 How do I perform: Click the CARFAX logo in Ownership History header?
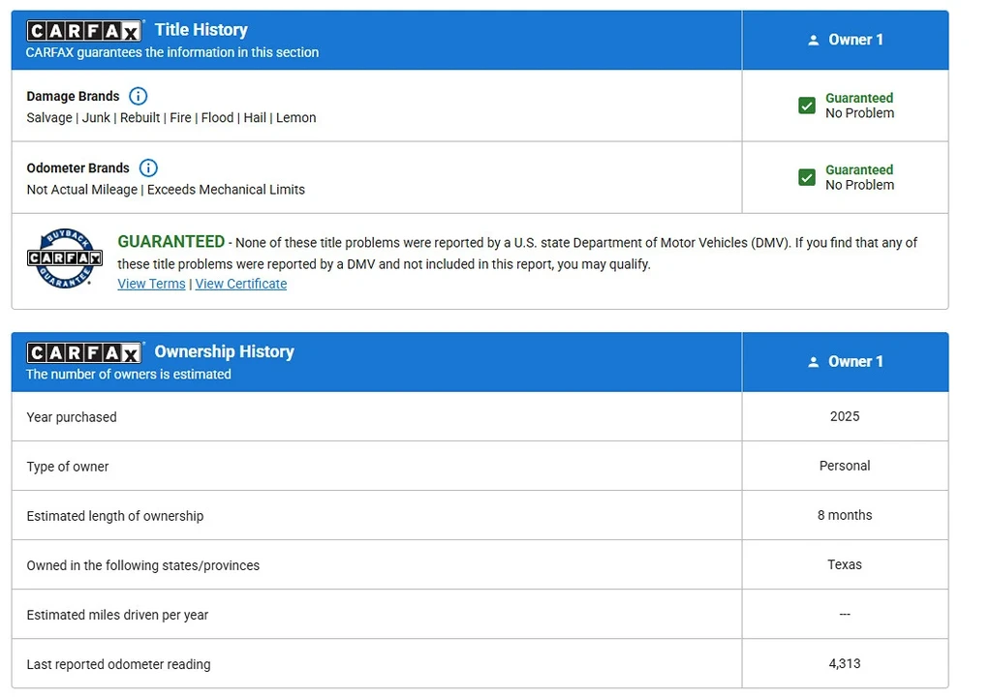click(x=84, y=352)
